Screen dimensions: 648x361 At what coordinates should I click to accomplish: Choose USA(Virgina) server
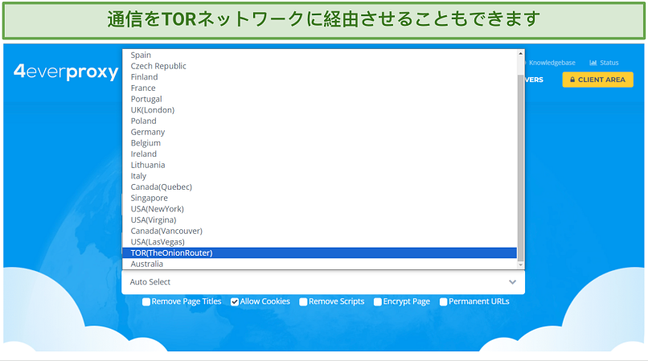tap(319, 220)
